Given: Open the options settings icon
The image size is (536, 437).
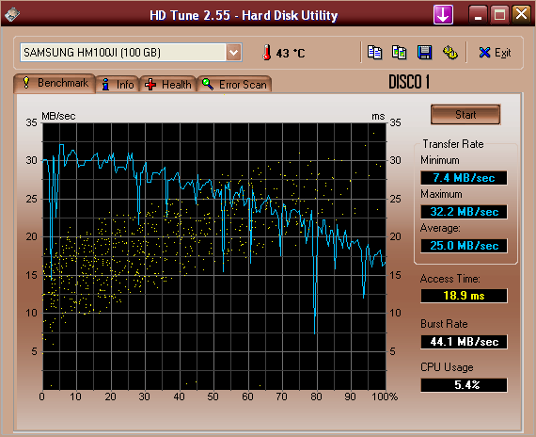Looking at the screenshot, I should [x=449, y=53].
